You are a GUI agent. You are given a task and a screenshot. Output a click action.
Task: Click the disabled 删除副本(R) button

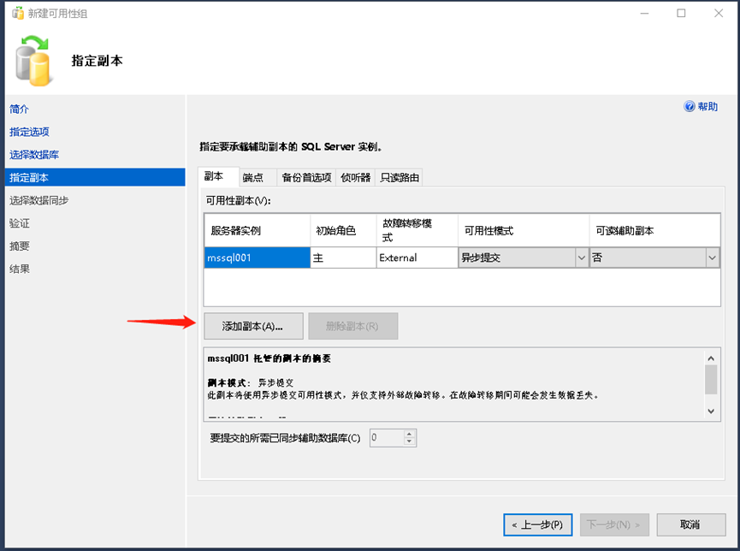(x=353, y=326)
